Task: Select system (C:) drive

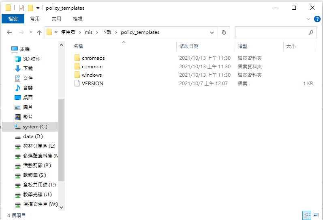Action: click(x=31, y=127)
